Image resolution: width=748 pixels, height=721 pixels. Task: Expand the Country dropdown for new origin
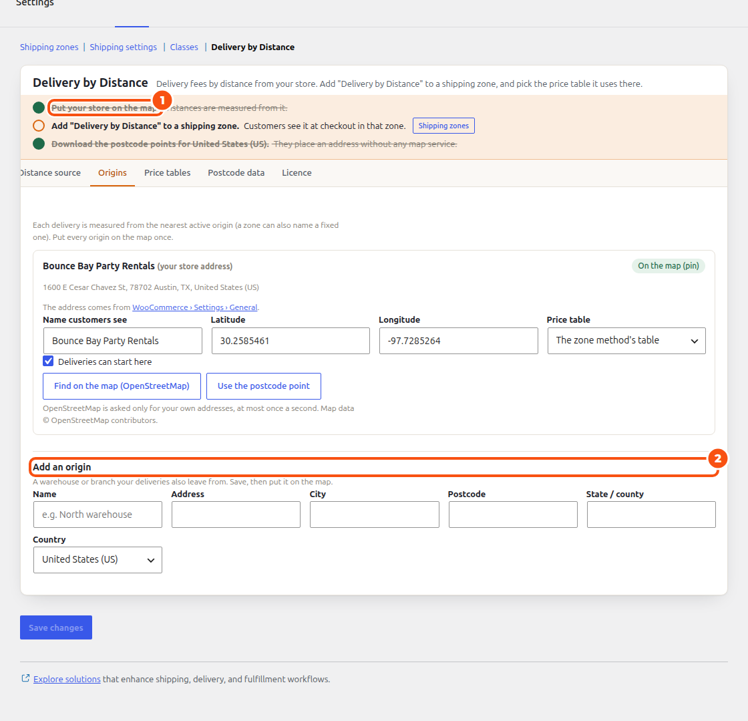coord(98,560)
